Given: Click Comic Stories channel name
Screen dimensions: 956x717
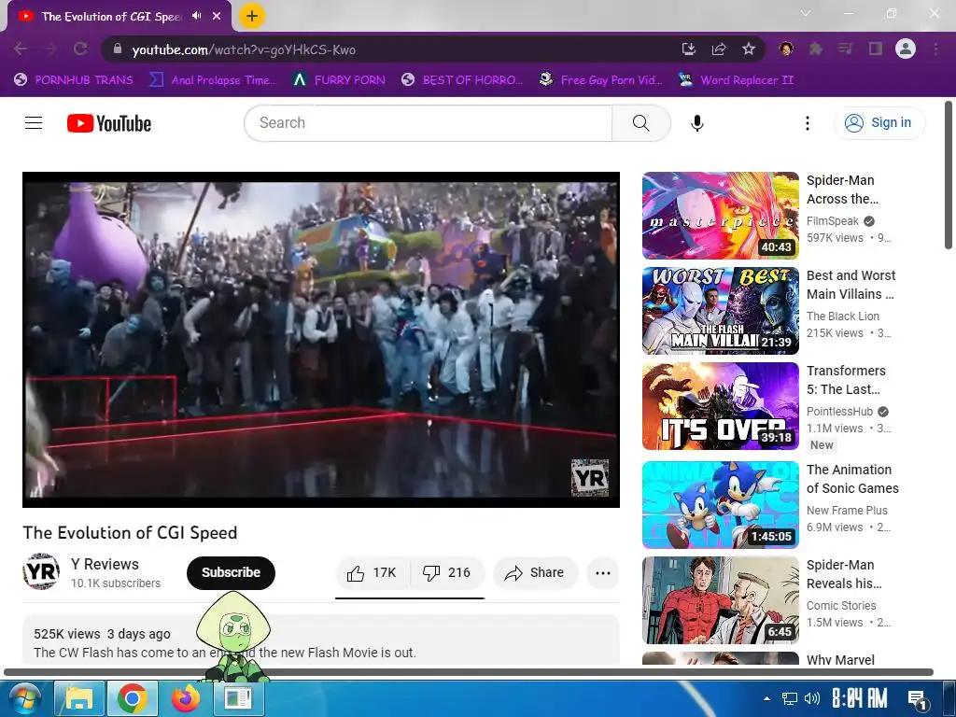Looking at the screenshot, I should (841, 605).
